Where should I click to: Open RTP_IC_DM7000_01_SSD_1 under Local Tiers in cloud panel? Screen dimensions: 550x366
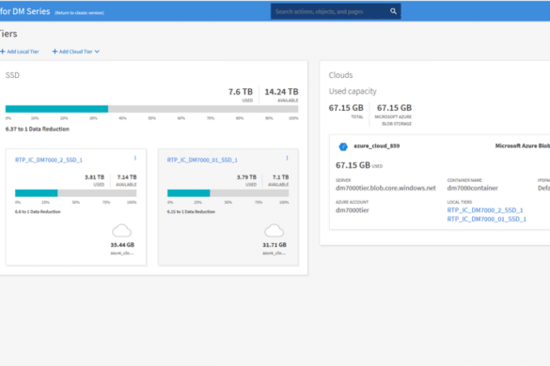click(486, 219)
